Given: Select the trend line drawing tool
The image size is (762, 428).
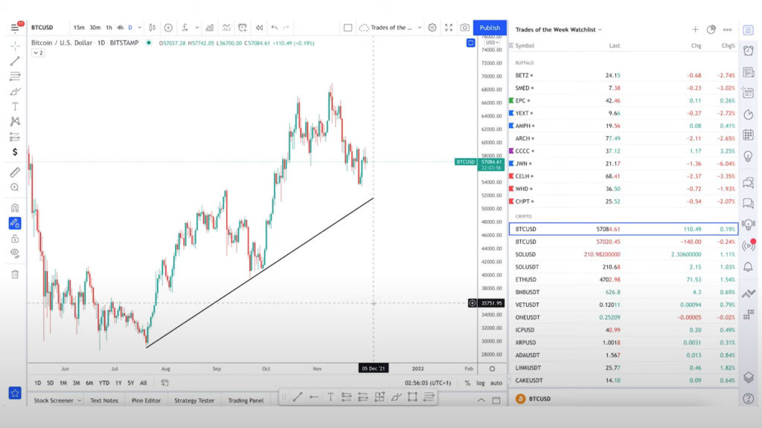Looking at the screenshot, I should [x=15, y=61].
